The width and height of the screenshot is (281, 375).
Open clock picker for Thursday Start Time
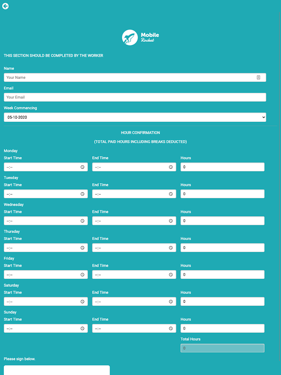point(82,248)
